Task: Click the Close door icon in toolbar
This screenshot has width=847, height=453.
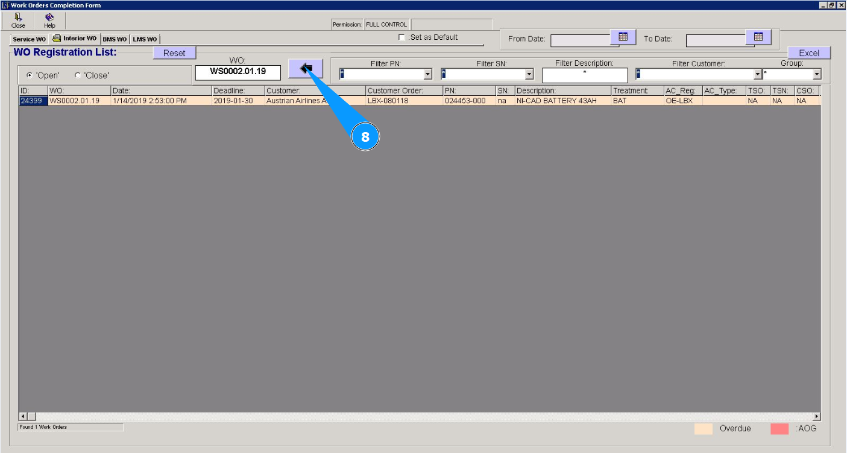Action: pos(18,21)
